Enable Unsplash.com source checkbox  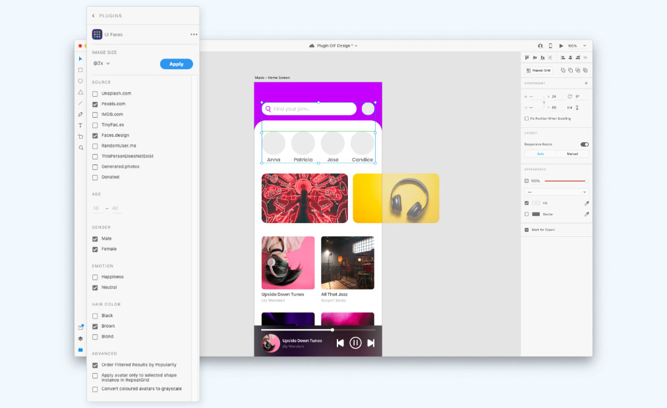coord(95,94)
